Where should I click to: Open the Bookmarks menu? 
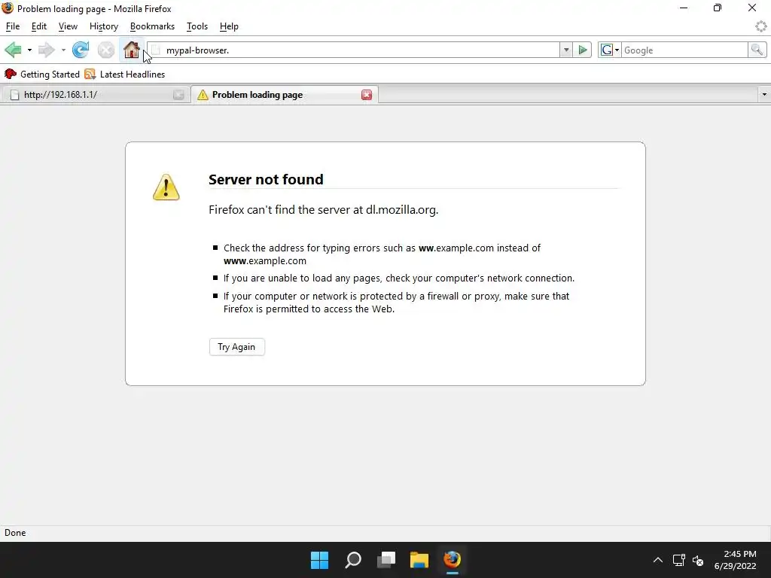pos(152,26)
